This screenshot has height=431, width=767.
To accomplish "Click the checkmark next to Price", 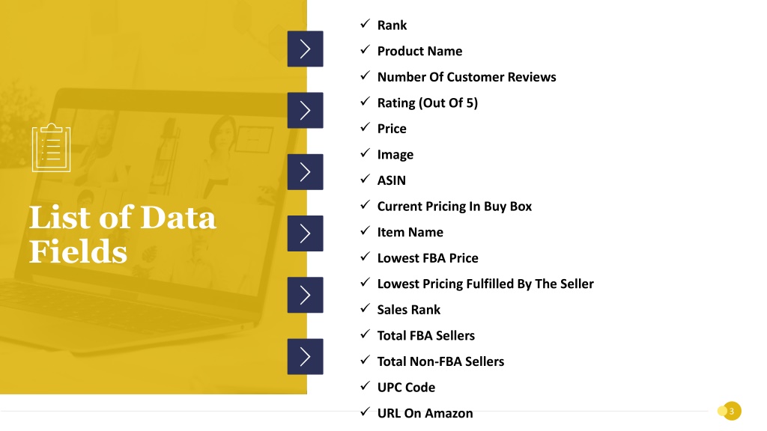I will (365, 127).
